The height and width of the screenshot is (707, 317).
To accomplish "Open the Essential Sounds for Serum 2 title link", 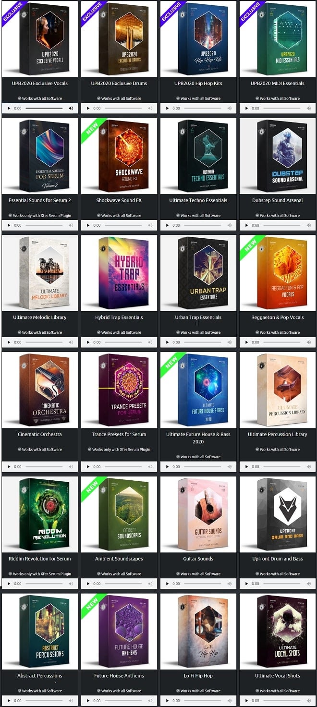I will [x=40, y=200].
